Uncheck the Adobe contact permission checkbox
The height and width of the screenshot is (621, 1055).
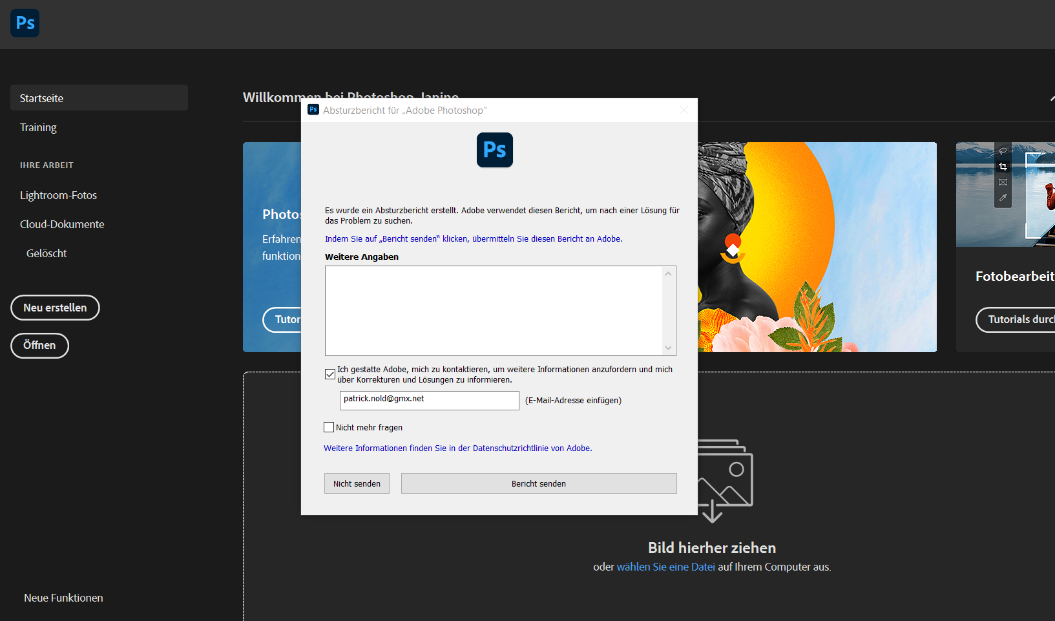329,374
